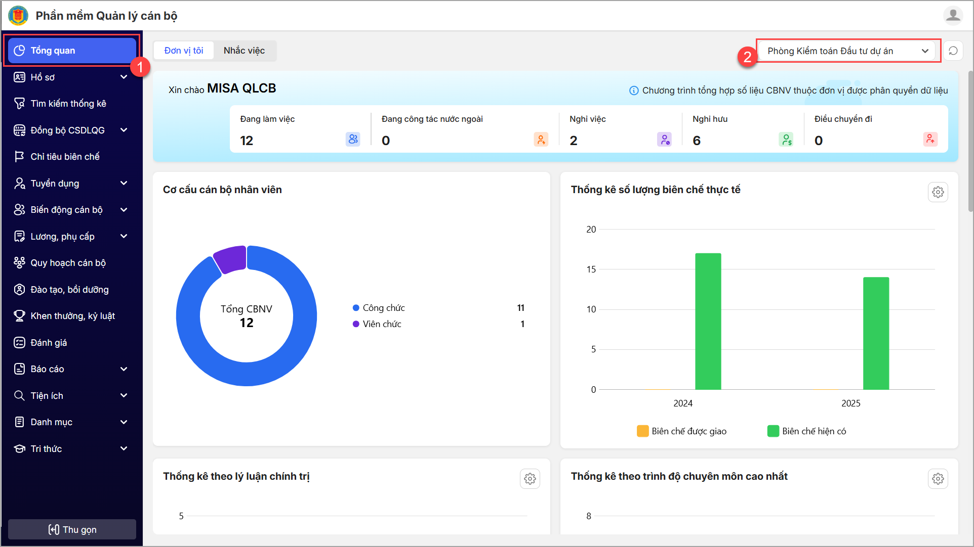Image resolution: width=974 pixels, height=547 pixels.
Task: Open Tìm kiếm thống kê menu item
Action: click(68, 104)
